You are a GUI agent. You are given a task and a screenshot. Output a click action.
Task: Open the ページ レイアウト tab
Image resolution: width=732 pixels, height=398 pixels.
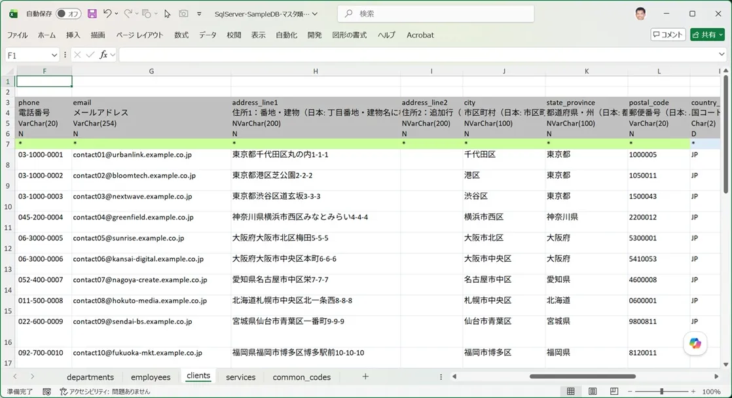click(x=140, y=35)
